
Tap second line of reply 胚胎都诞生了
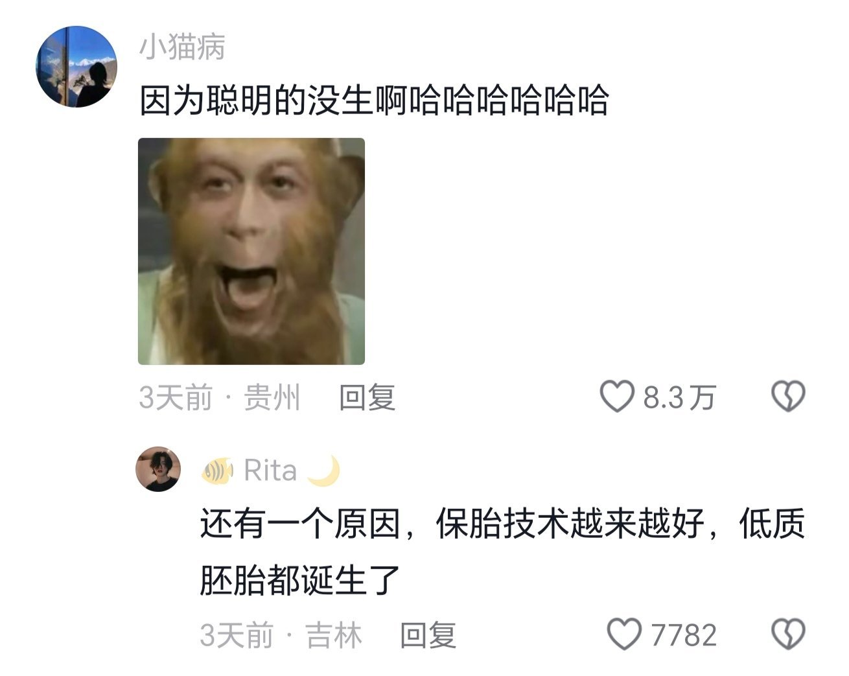click(x=299, y=580)
